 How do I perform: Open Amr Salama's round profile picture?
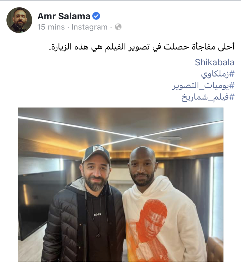(x=19, y=20)
